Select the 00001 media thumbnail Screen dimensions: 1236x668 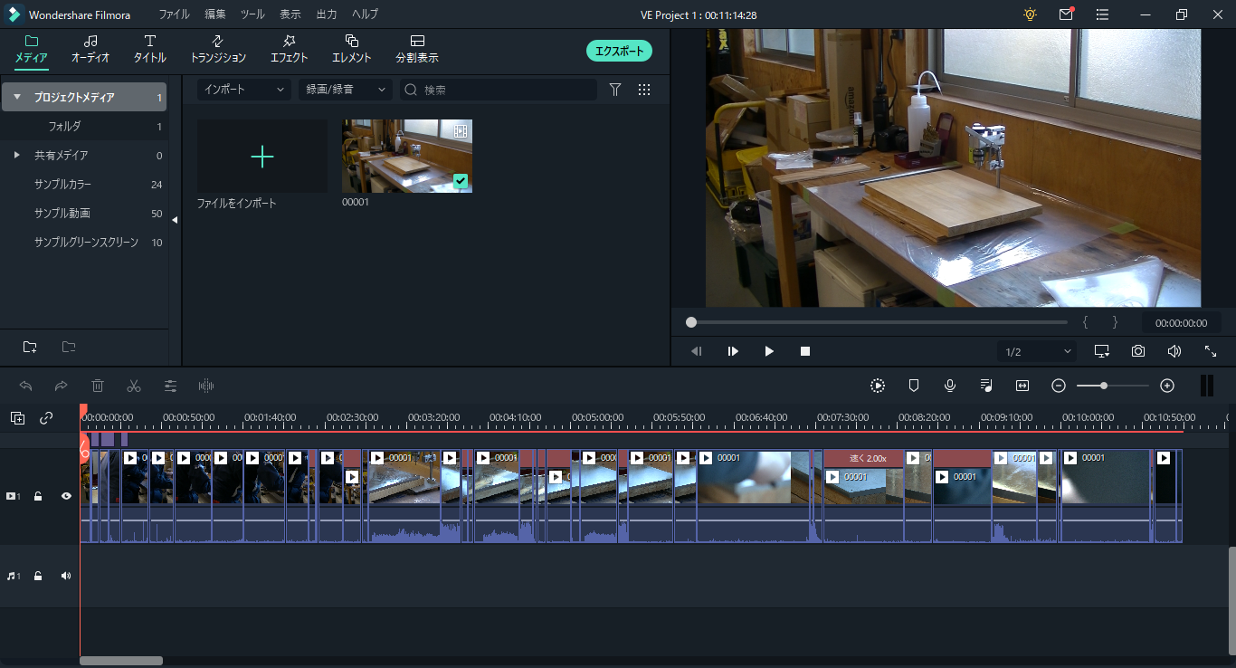pos(407,157)
